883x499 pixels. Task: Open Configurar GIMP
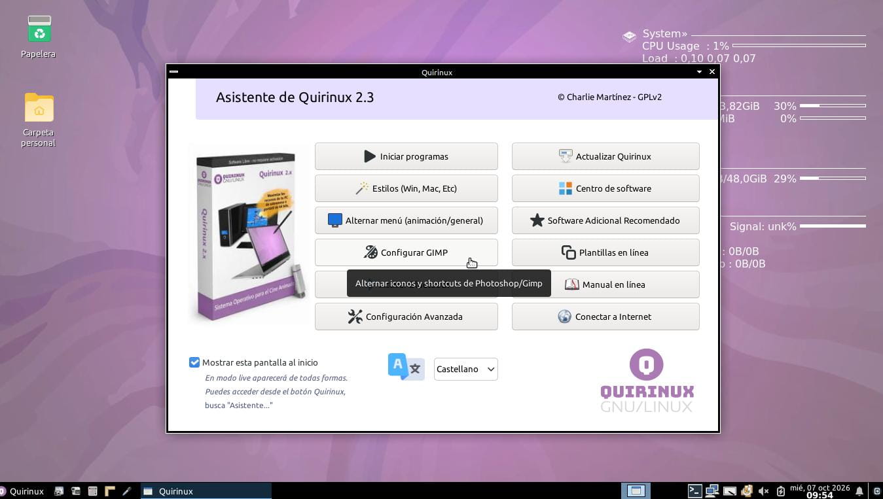[x=406, y=252]
